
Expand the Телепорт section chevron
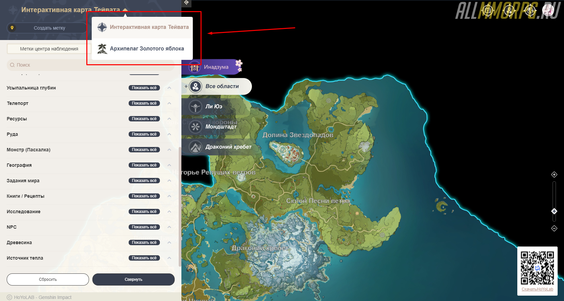(169, 103)
